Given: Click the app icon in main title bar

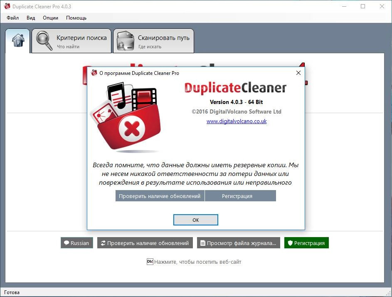Looking at the screenshot, I should pyautogui.click(x=7, y=6).
